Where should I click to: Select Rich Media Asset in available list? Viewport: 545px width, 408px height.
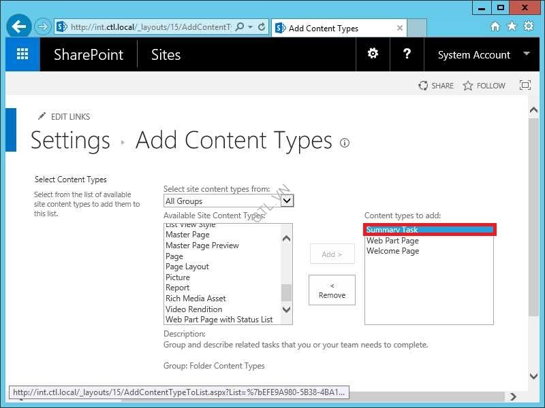[196, 299]
